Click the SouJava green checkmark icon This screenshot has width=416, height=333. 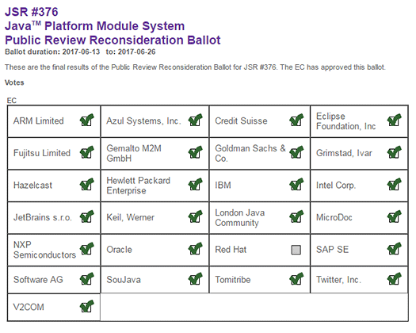click(x=195, y=279)
